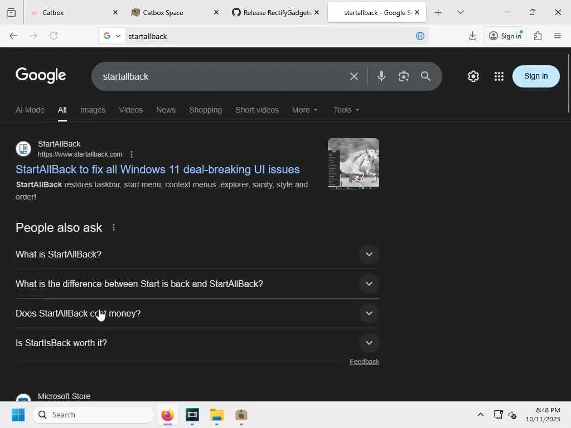Select the Shopping search tab
The width and height of the screenshot is (571, 428).
205,110
